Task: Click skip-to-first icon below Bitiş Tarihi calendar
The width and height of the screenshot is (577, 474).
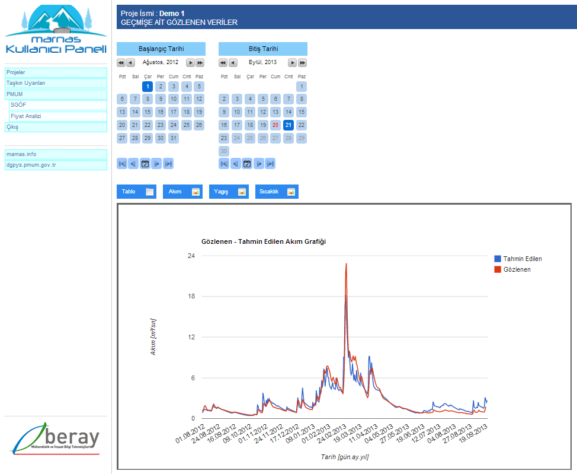Action: (x=224, y=163)
